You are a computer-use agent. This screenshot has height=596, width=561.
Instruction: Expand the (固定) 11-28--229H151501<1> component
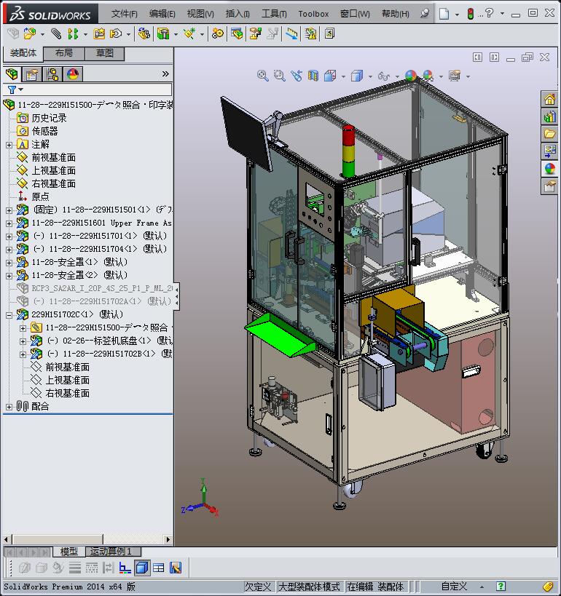(x=9, y=210)
